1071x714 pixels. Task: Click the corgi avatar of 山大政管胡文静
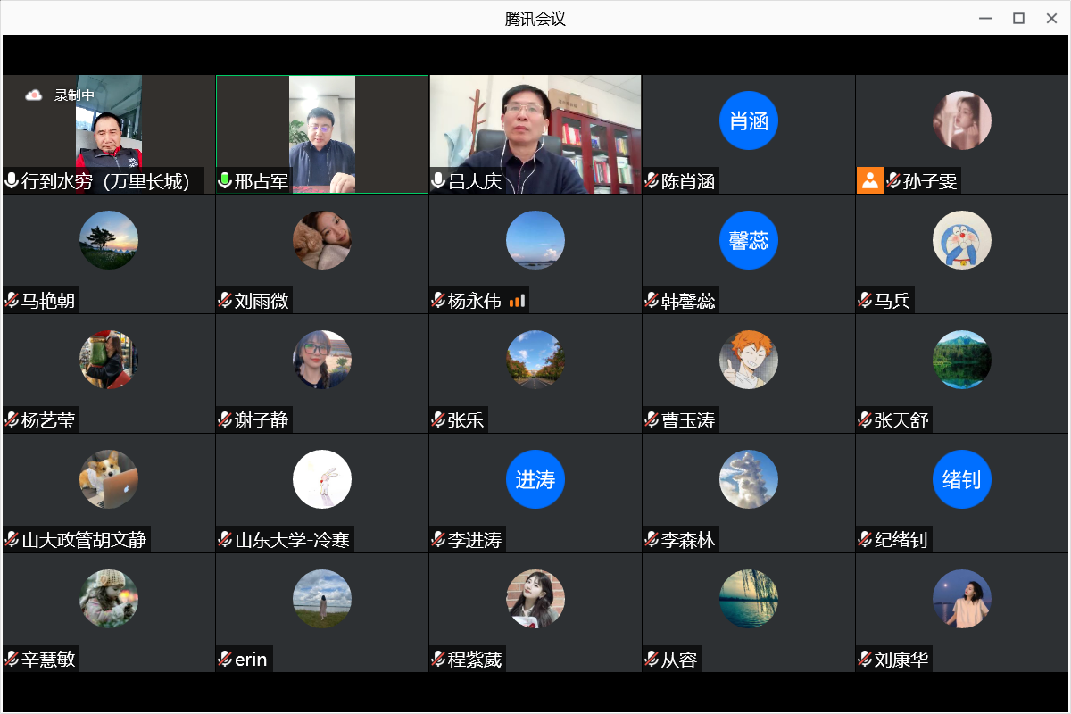pos(108,479)
